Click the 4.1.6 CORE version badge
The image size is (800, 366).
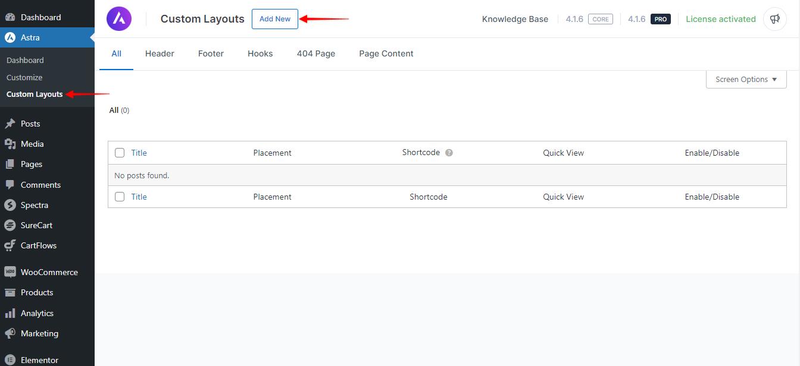pyautogui.click(x=589, y=19)
